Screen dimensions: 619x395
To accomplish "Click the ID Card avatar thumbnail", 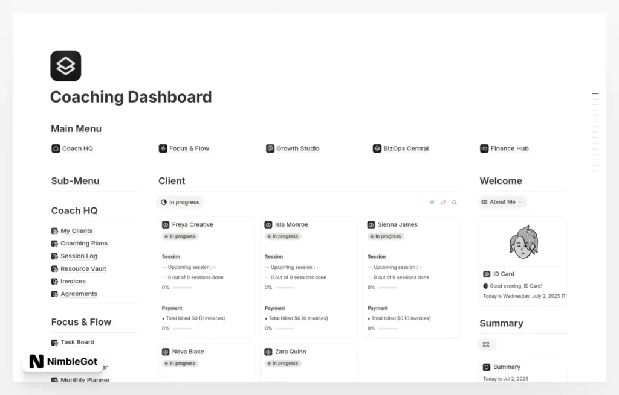I will [x=523, y=242].
